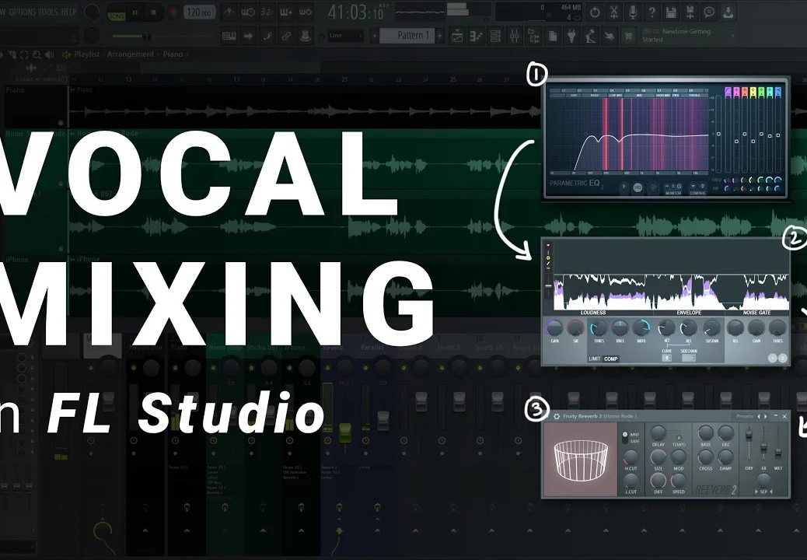
Task: Open the Piano roll view icon
Action: [477, 36]
